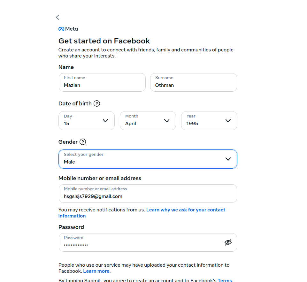Click the back arrow at the top

[58, 17]
